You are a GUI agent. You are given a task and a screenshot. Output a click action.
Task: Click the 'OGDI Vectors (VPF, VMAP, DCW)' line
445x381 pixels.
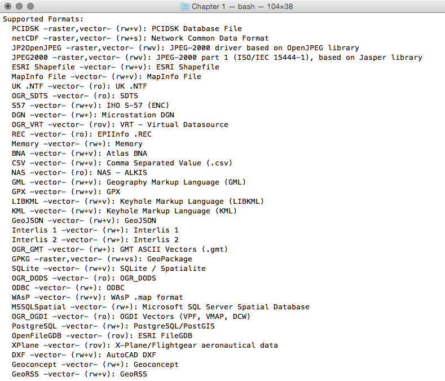coord(131,317)
